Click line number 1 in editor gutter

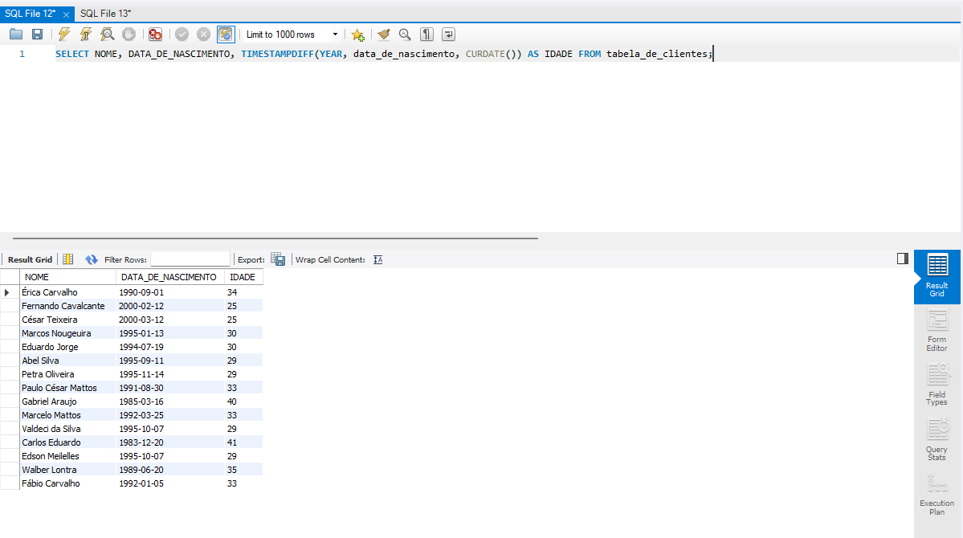pos(22,54)
